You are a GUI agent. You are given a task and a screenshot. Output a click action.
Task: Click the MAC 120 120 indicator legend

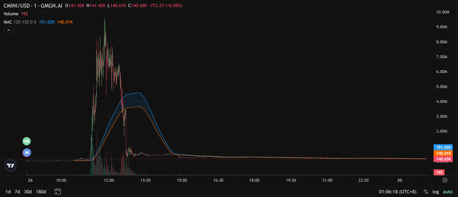click(20, 22)
